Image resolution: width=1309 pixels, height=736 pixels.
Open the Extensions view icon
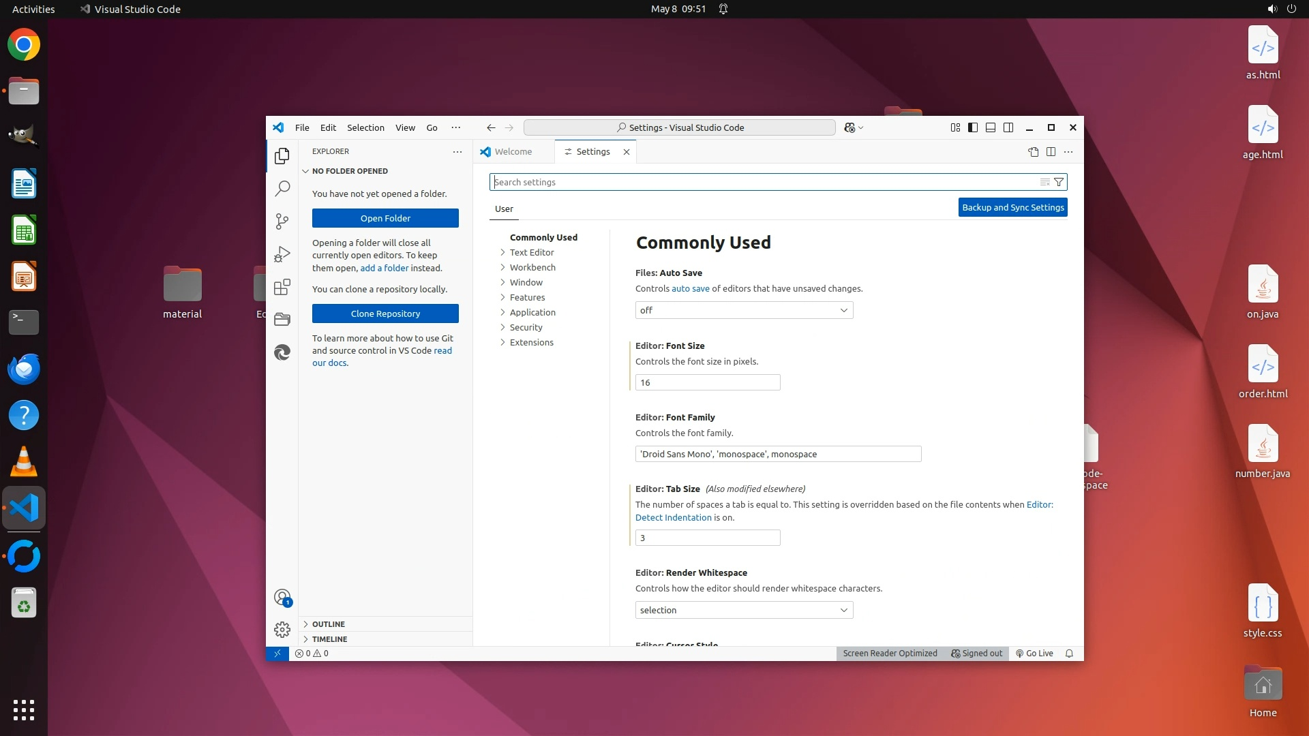coord(282,287)
